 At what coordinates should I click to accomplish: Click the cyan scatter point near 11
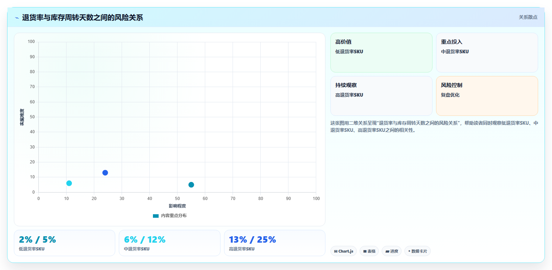69,183
